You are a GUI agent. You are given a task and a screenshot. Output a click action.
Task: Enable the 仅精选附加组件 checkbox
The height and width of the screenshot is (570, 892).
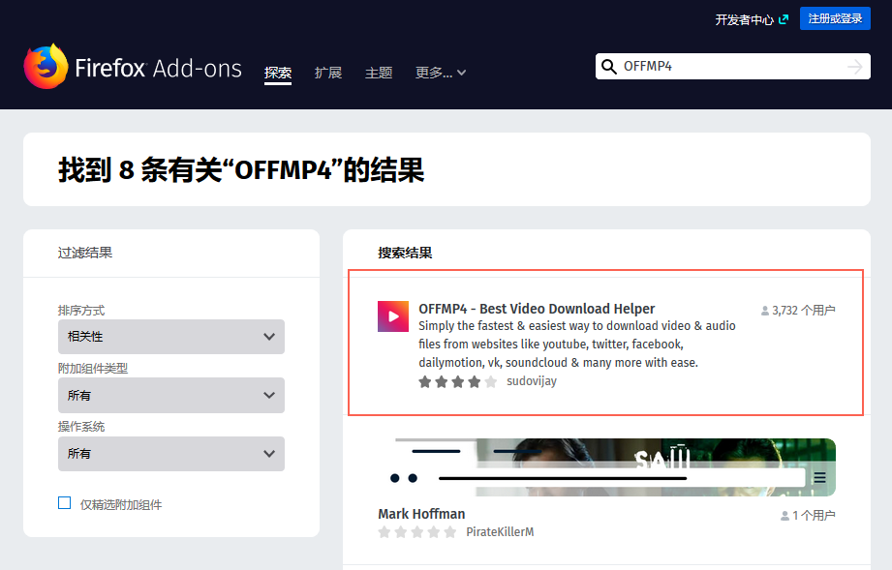coord(64,503)
